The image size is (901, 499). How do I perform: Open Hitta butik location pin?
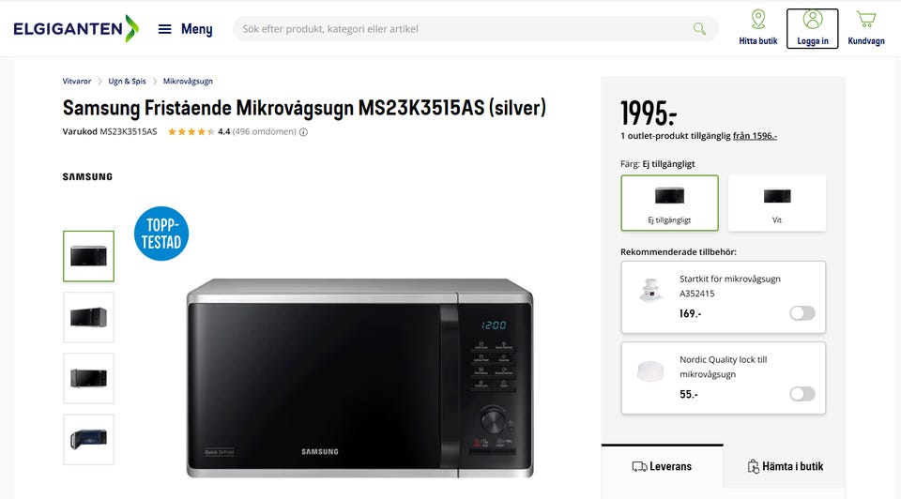(758, 20)
